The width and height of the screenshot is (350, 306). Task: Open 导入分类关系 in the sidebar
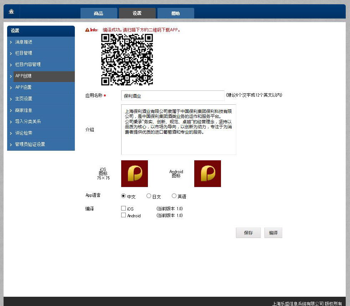point(41,122)
